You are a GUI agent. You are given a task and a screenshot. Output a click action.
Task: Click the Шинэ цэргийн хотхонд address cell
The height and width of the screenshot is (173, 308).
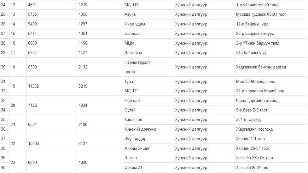pos(257,101)
